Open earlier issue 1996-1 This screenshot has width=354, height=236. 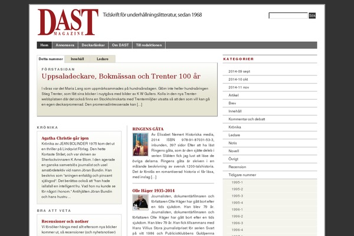click(x=237, y=209)
